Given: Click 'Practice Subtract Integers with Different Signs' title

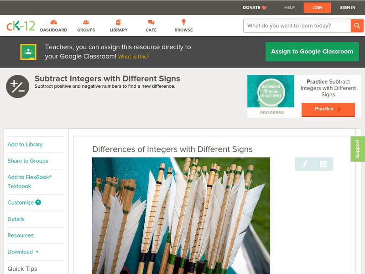Looking at the screenshot, I should (328, 88).
